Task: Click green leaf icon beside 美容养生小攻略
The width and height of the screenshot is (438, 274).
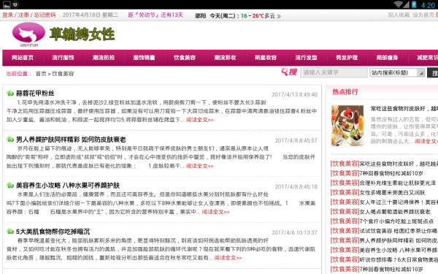Action: coord(10,186)
